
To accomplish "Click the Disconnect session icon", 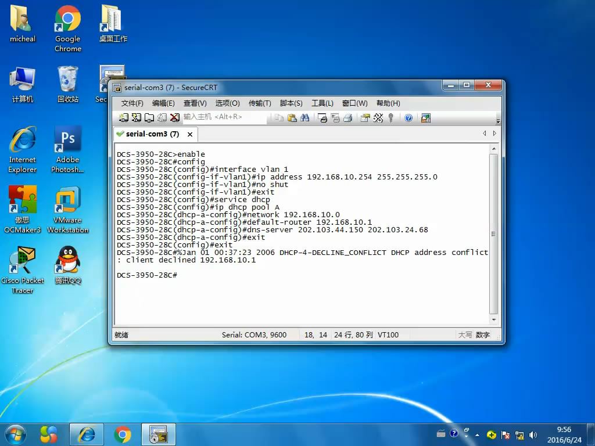I will coord(174,118).
